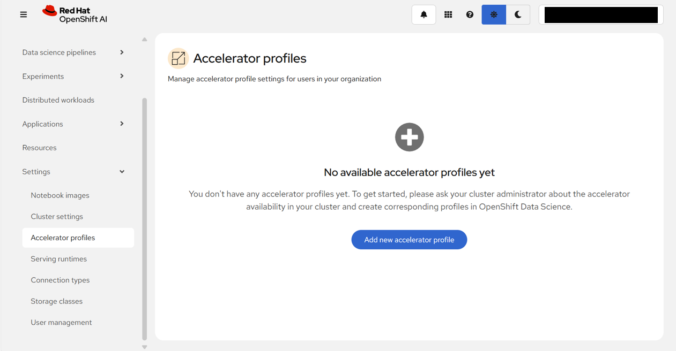Screen dimensions: 676x351
Task: Click Add new accelerator profile button
Action: (409, 240)
